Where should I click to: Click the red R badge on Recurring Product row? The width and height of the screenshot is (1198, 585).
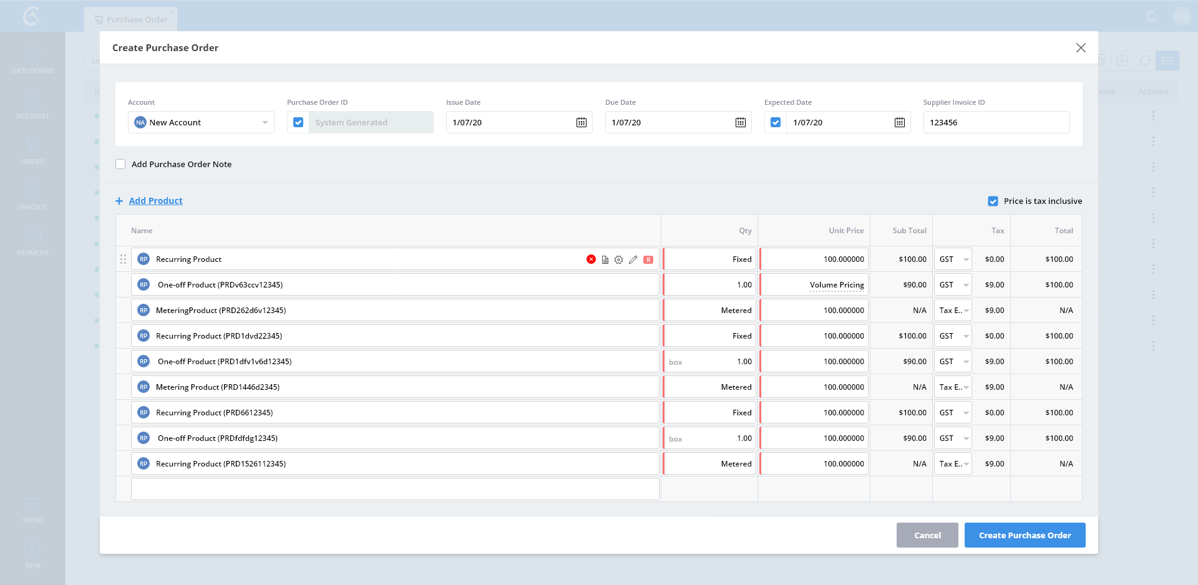point(648,259)
